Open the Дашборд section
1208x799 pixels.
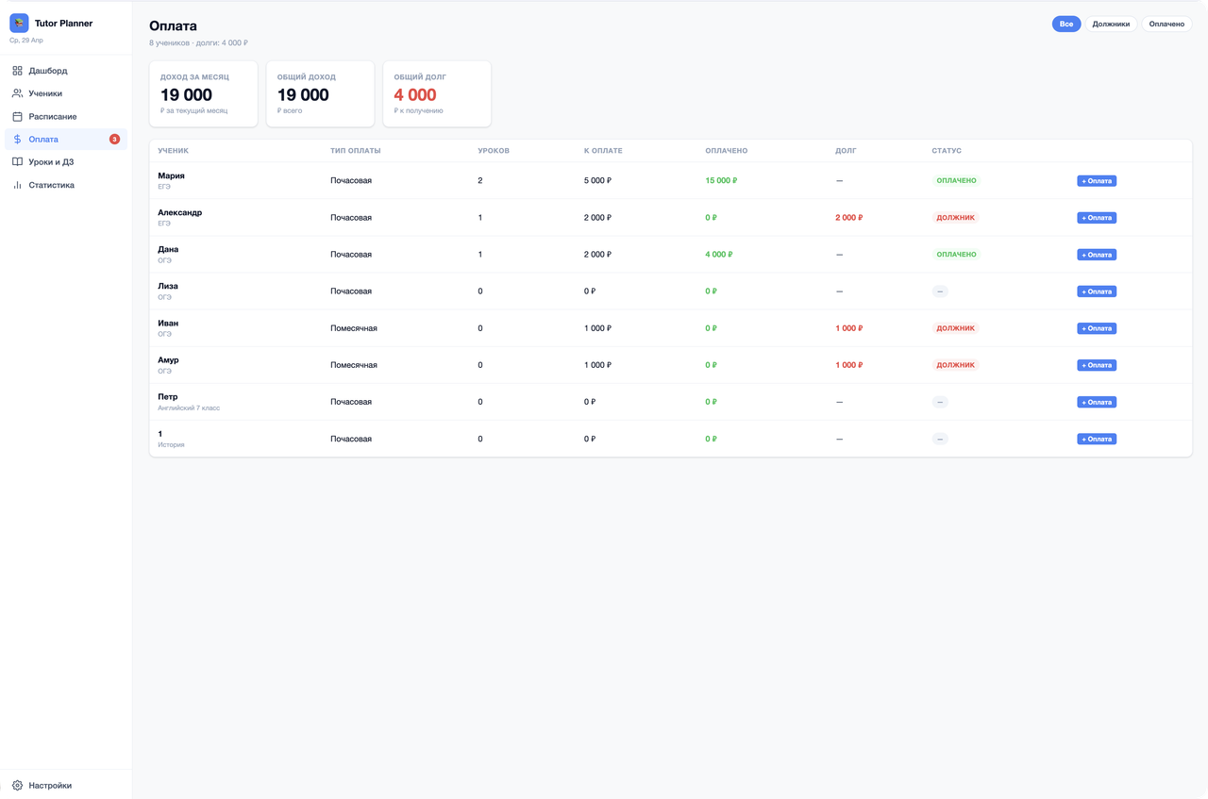(66, 71)
